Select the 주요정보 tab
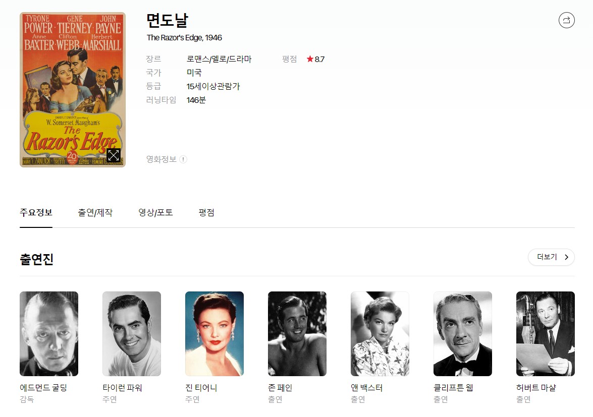Viewport: 593px width, 417px height. [x=36, y=213]
